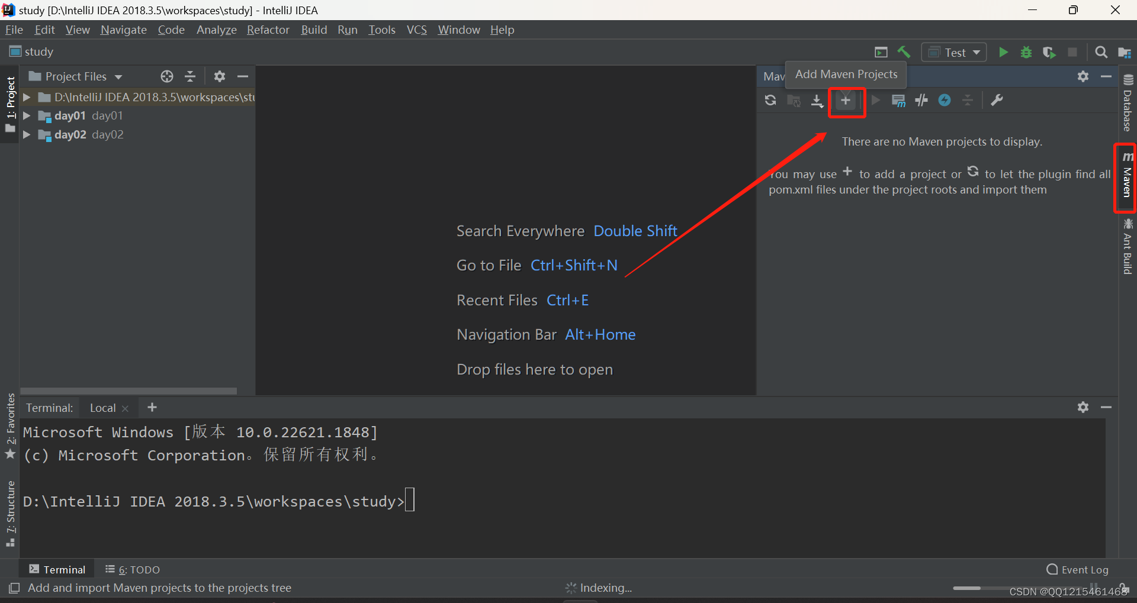Open the VCS menu
Image resolution: width=1137 pixels, height=603 pixels.
coord(417,30)
